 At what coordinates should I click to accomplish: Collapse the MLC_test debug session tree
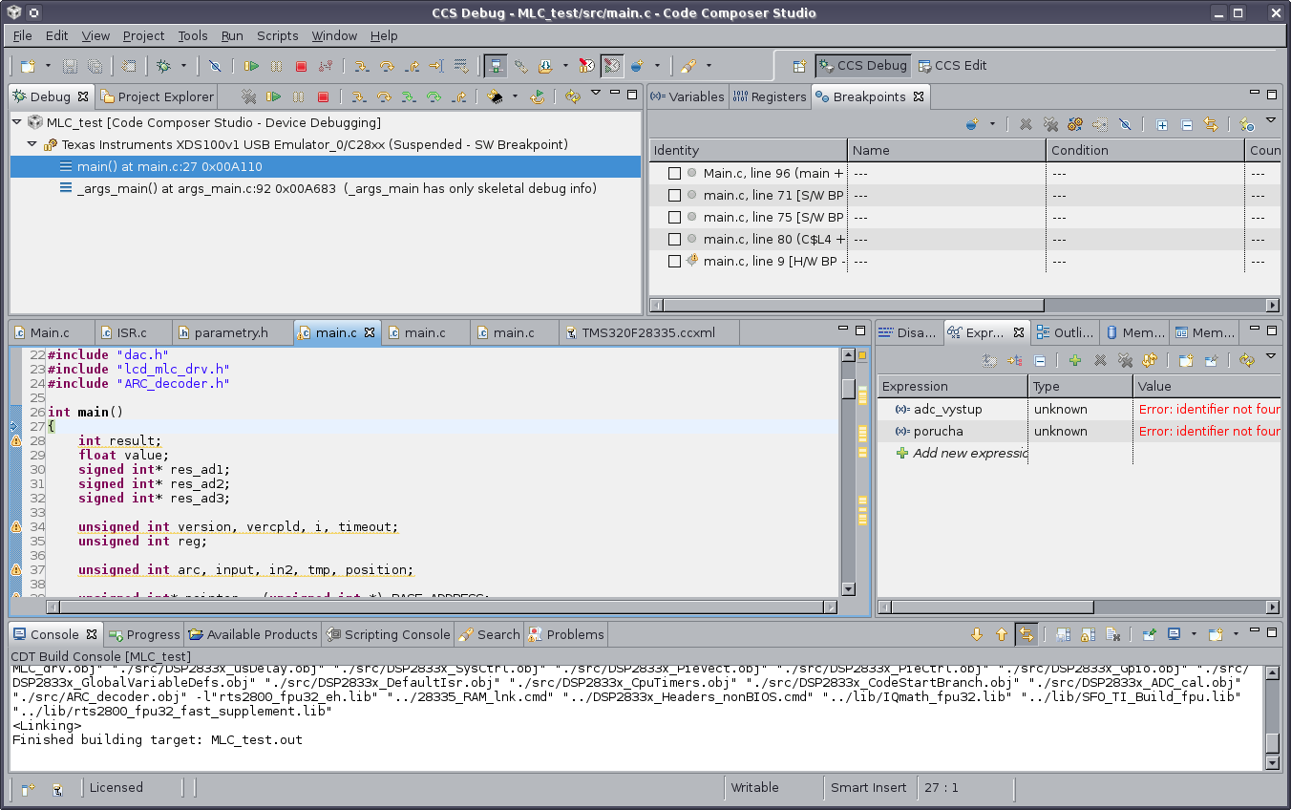point(16,120)
